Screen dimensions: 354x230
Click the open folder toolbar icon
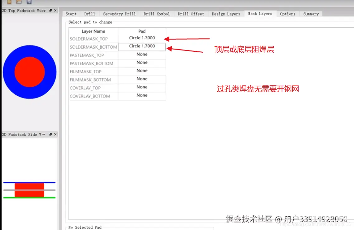pos(19,2)
